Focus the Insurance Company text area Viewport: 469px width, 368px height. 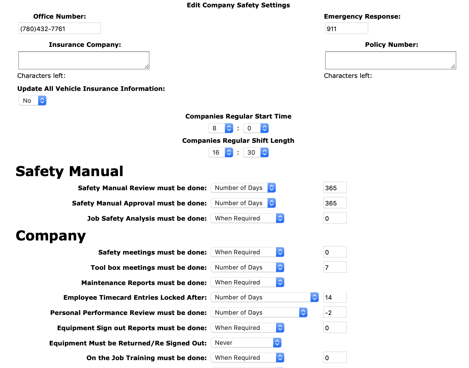[84, 60]
